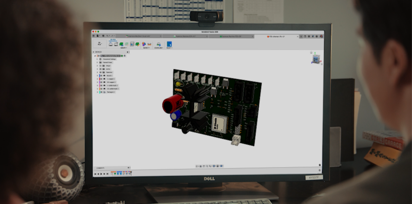Click the extensions icon in top bar
This screenshot has width=412, height=204.
pos(305,36)
